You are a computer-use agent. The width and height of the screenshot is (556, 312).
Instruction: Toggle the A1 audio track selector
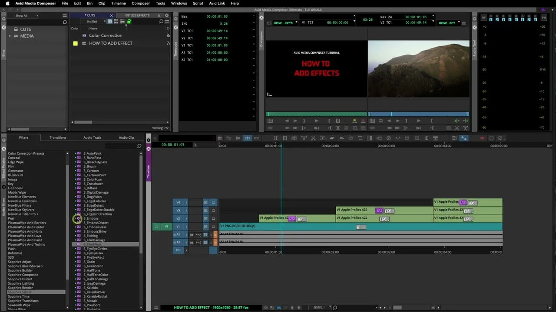click(x=179, y=234)
